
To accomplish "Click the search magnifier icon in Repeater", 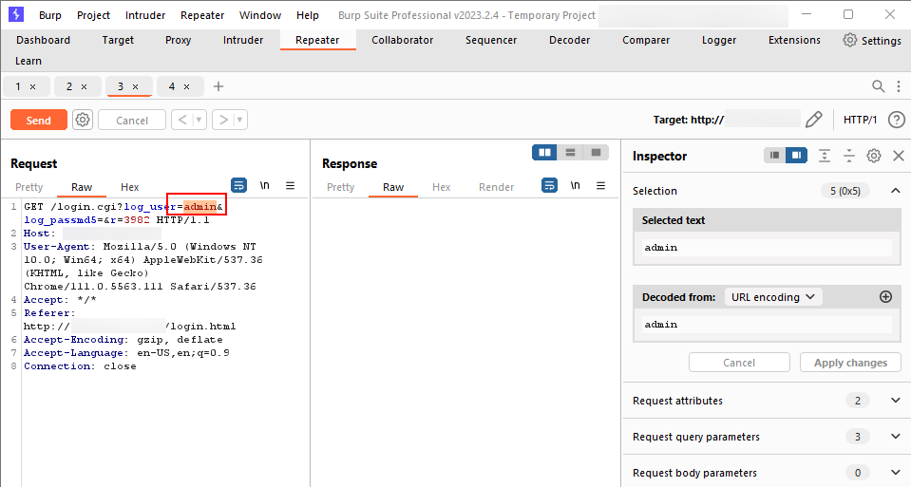I will (x=878, y=86).
